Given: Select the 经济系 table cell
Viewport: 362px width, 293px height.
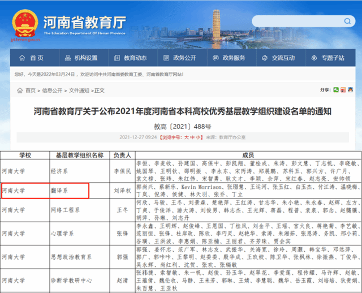Looking at the screenshot, I should click(80, 171).
